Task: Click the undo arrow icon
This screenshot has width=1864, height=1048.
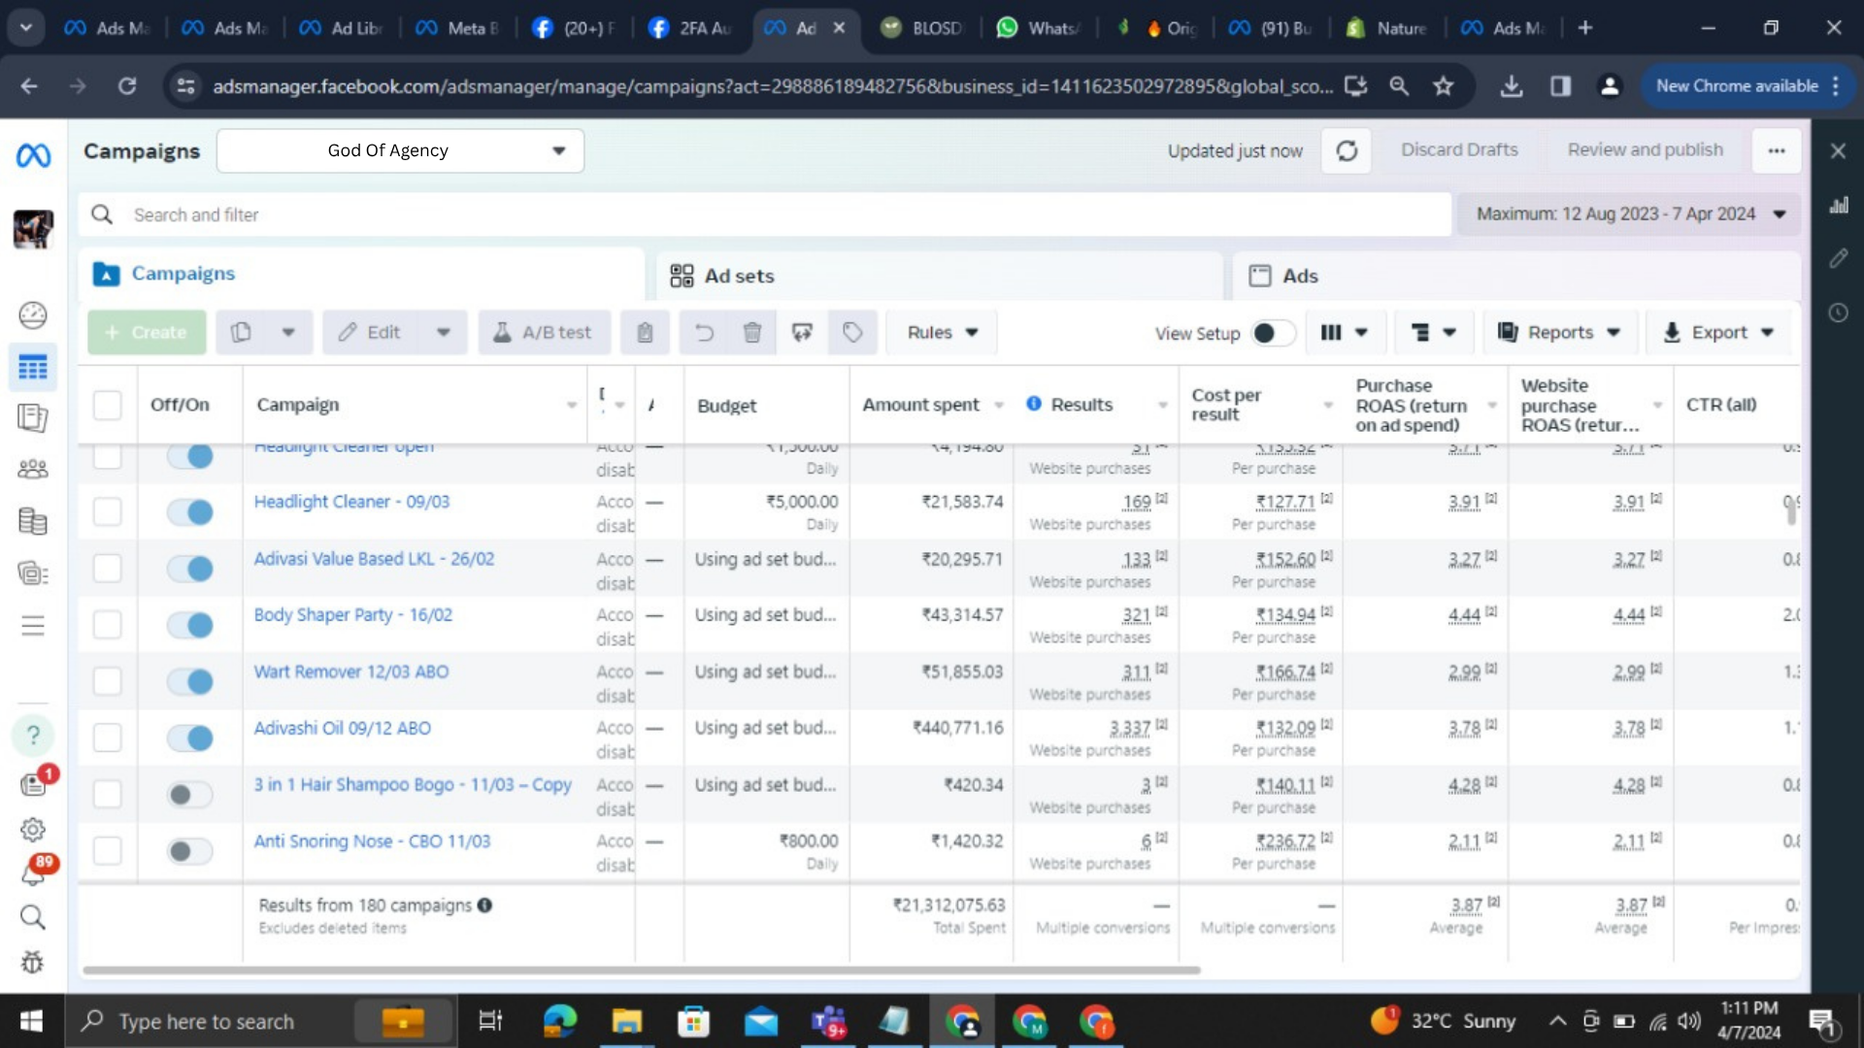Action: pyautogui.click(x=704, y=333)
